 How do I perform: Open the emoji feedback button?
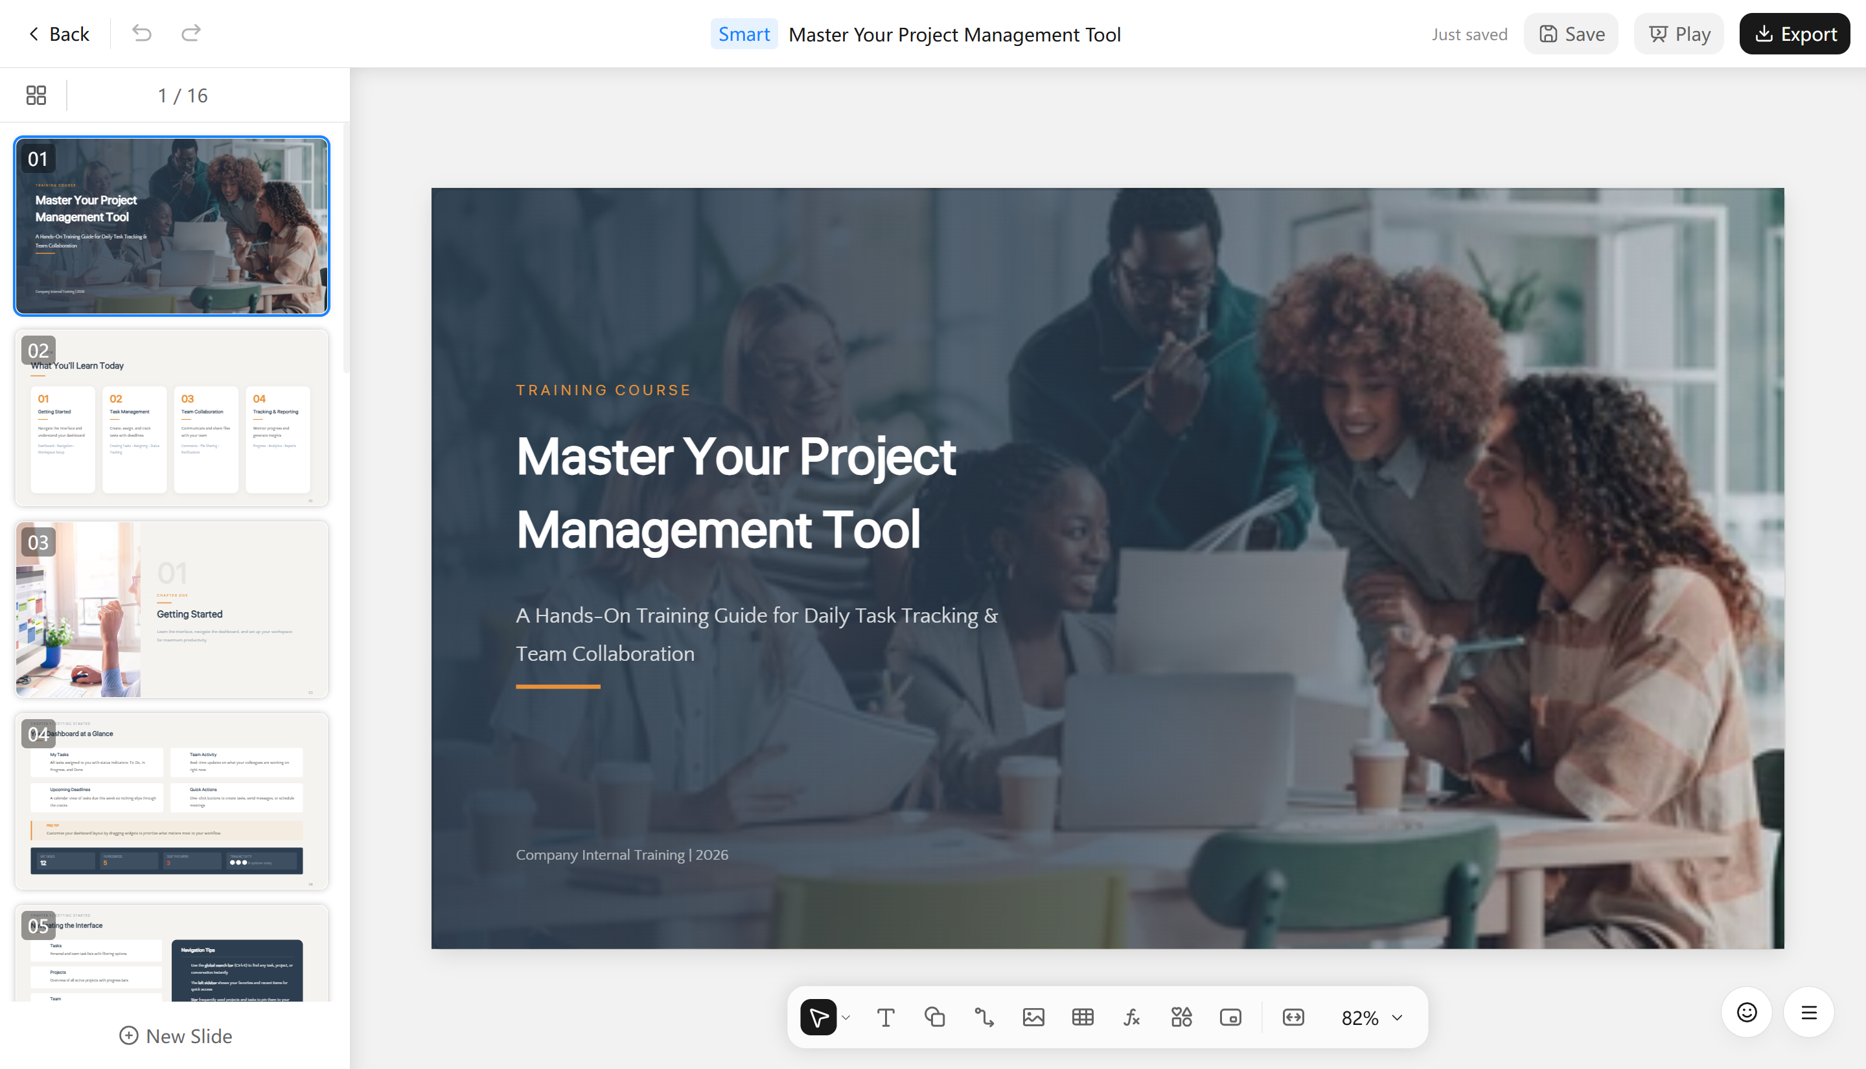pyautogui.click(x=1746, y=1013)
